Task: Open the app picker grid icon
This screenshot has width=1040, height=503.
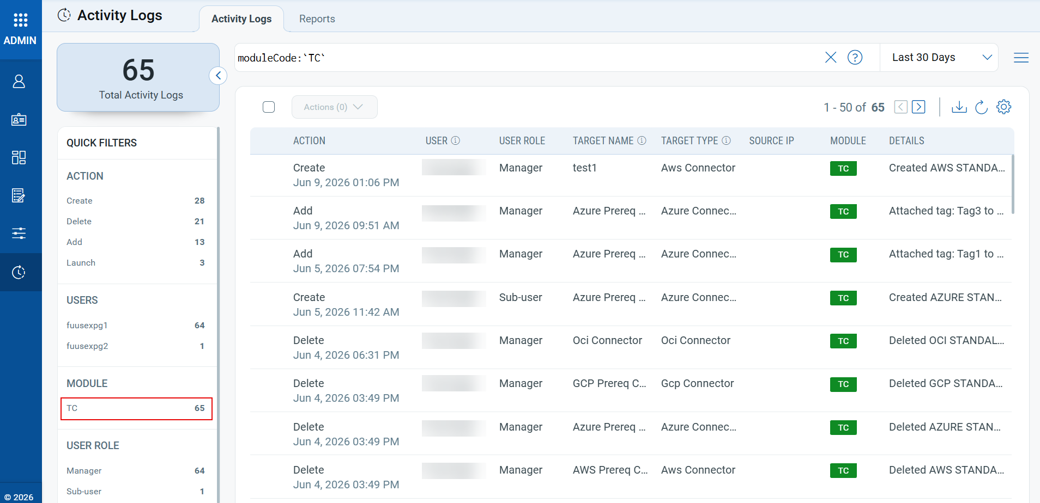Action: pyautogui.click(x=20, y=20)
